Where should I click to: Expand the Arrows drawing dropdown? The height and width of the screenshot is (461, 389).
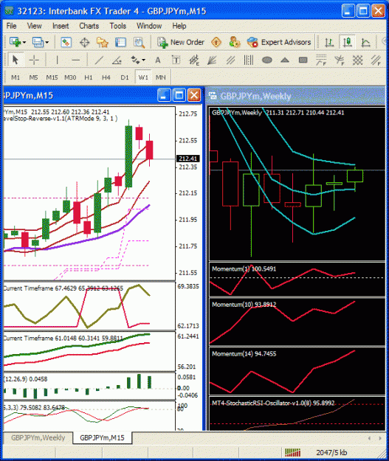(x=144, y=60)
